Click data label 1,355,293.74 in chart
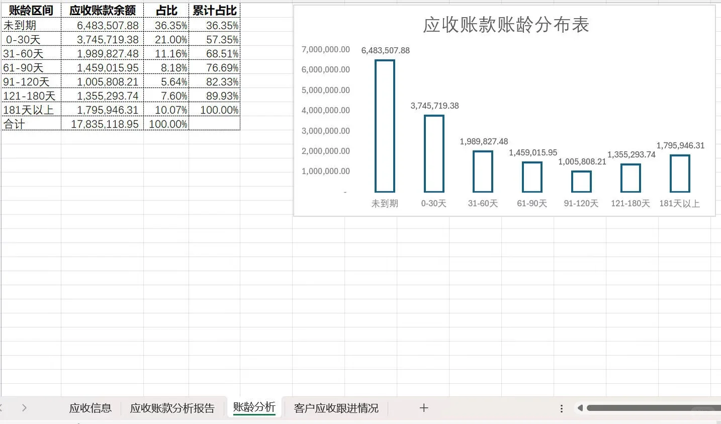Screen dimensions: 721x424 (x=632, y=154)
